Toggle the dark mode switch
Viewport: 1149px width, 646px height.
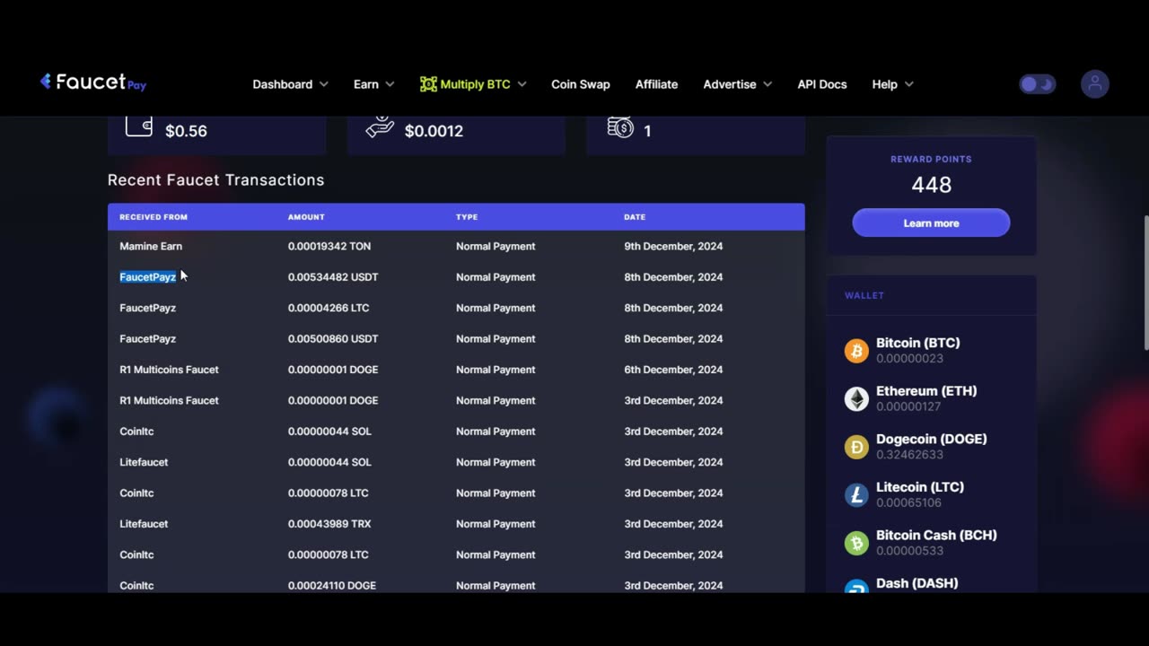pos(1037,84)
